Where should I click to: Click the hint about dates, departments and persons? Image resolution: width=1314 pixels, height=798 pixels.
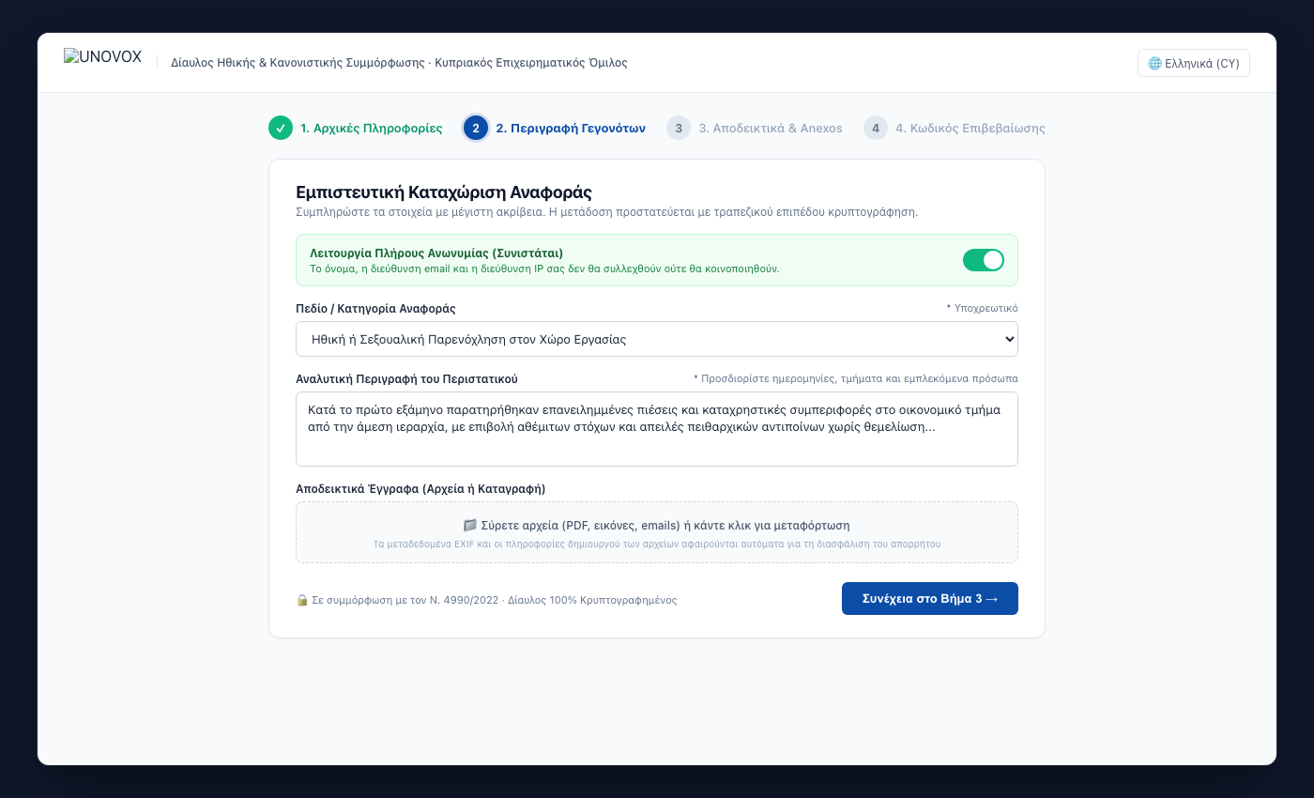click(x=856, y=378)
